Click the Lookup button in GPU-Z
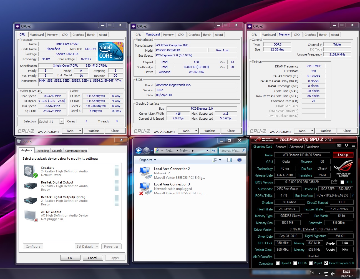360x279 pixels. (x=343, y=155)
